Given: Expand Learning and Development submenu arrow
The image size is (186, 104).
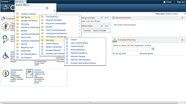Looking at the screenshot, I should click(79, 34).
